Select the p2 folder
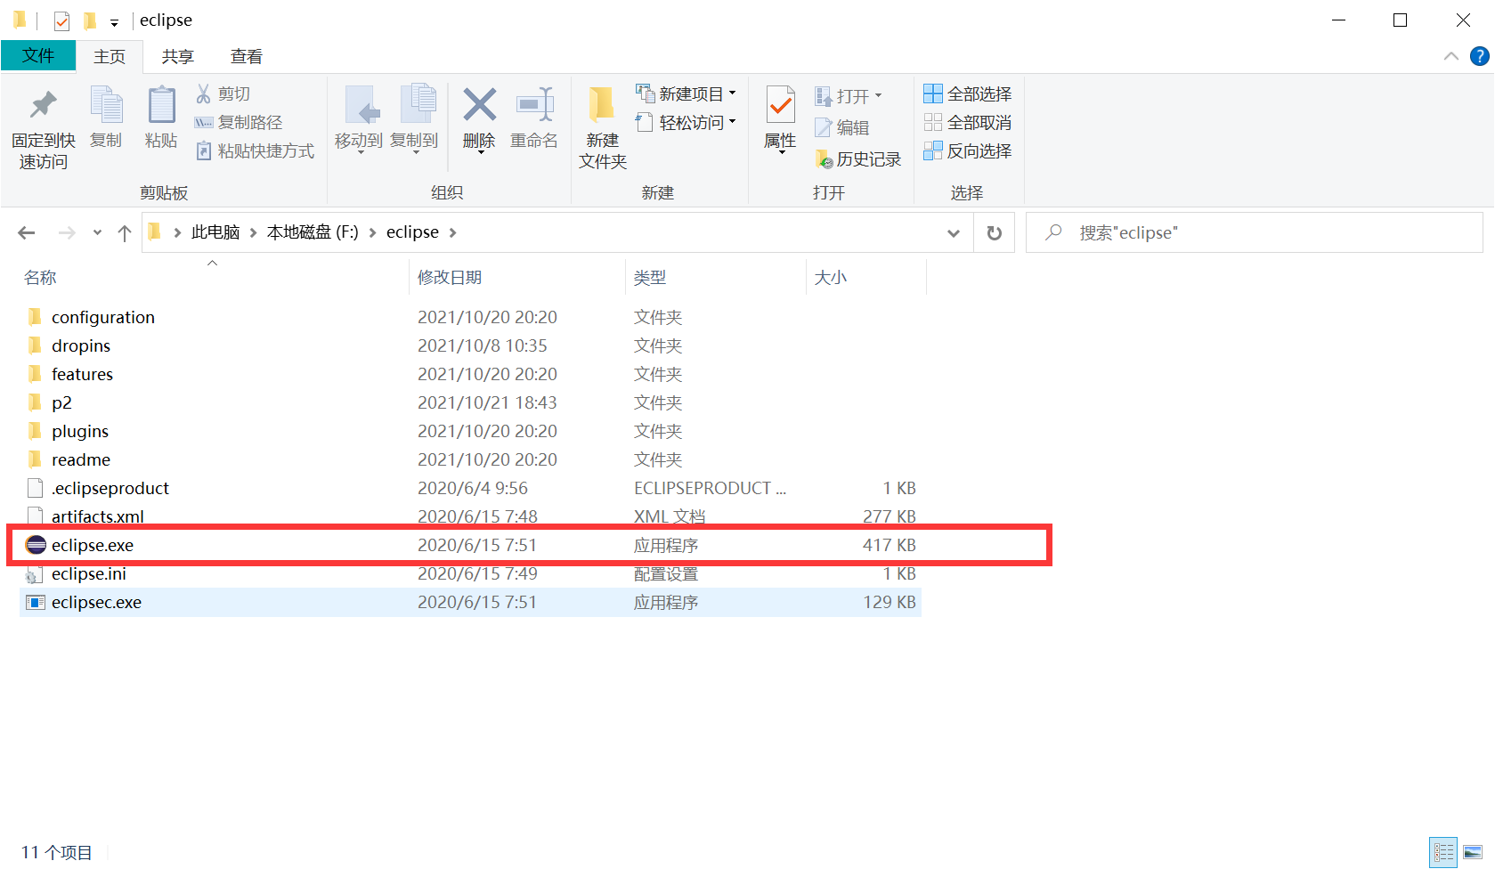The height and width of the screenshot is (869, 1495). 470,402
